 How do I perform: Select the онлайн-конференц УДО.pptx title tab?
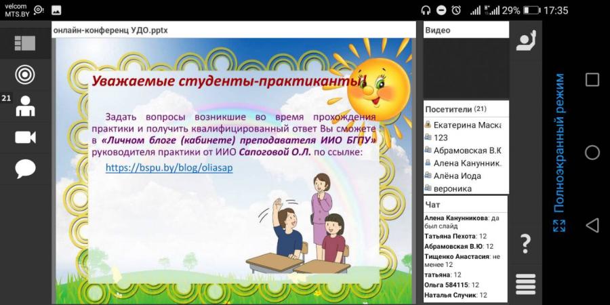[110, 30]
